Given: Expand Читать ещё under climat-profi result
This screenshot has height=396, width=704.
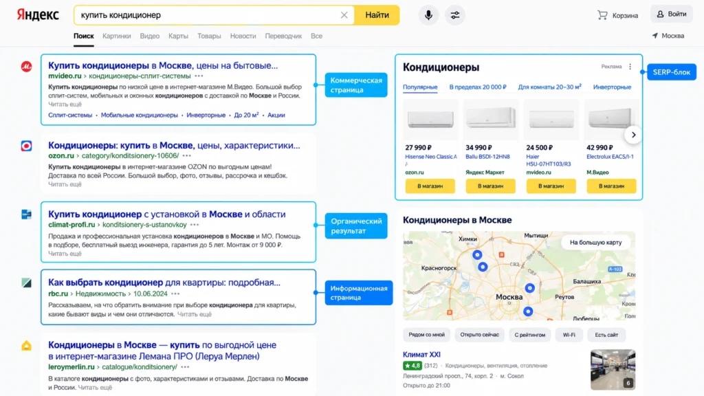Looking at the screenshot, I should [x=65, y=254].
